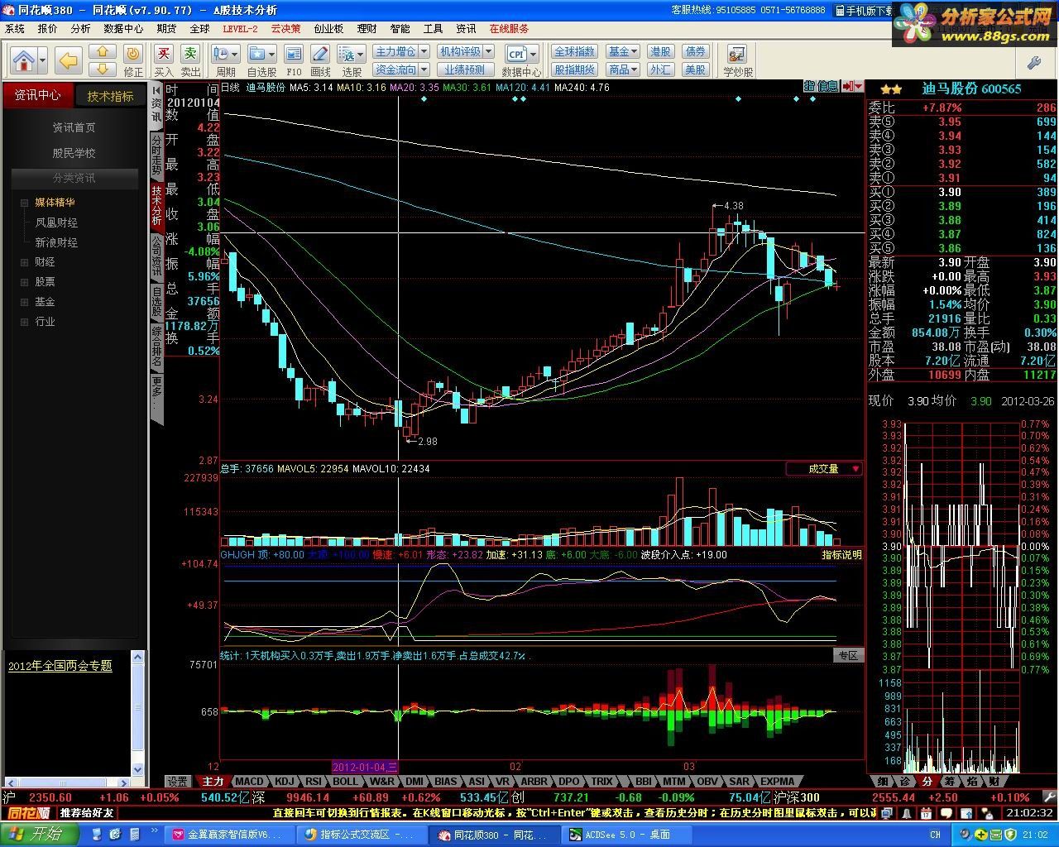Click the 业绩预测 button
The image size is (1059, 847).
[x=464, y=69]
